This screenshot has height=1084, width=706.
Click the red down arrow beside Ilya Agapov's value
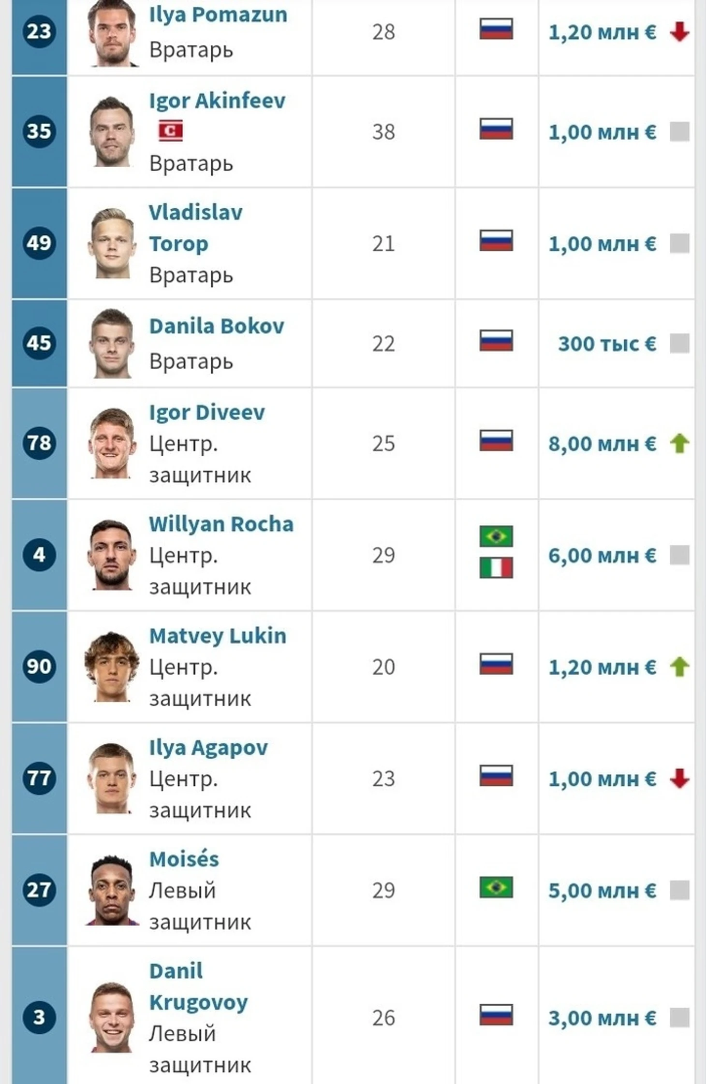(x=679, y=779)
